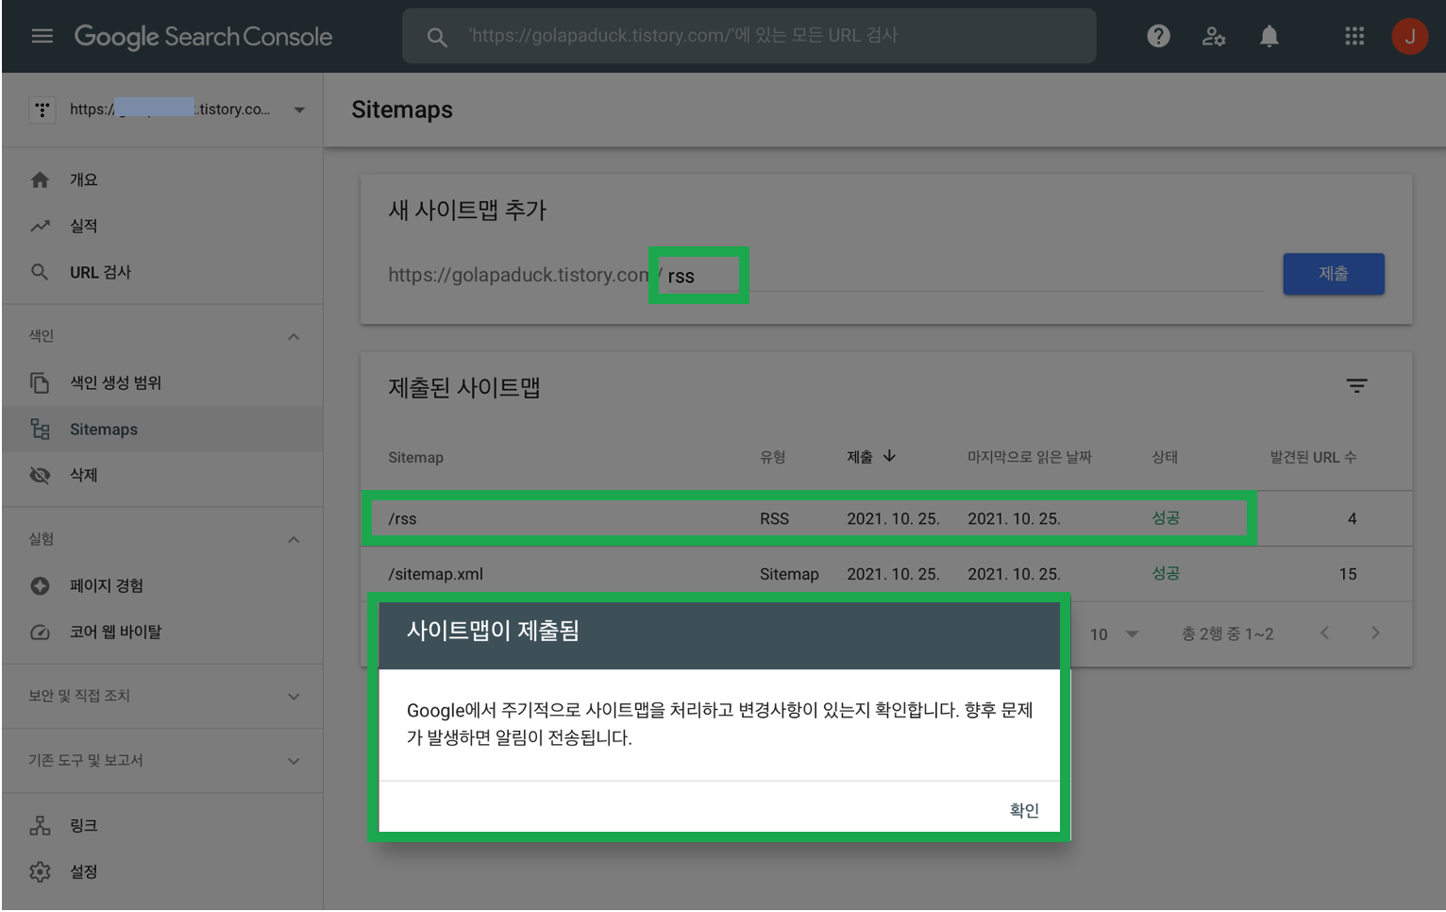Image resolution: width=1446 pixels, height=912 pixels.
Task: Click the top URL inspection search field
Action: click(x=748, y=36)
